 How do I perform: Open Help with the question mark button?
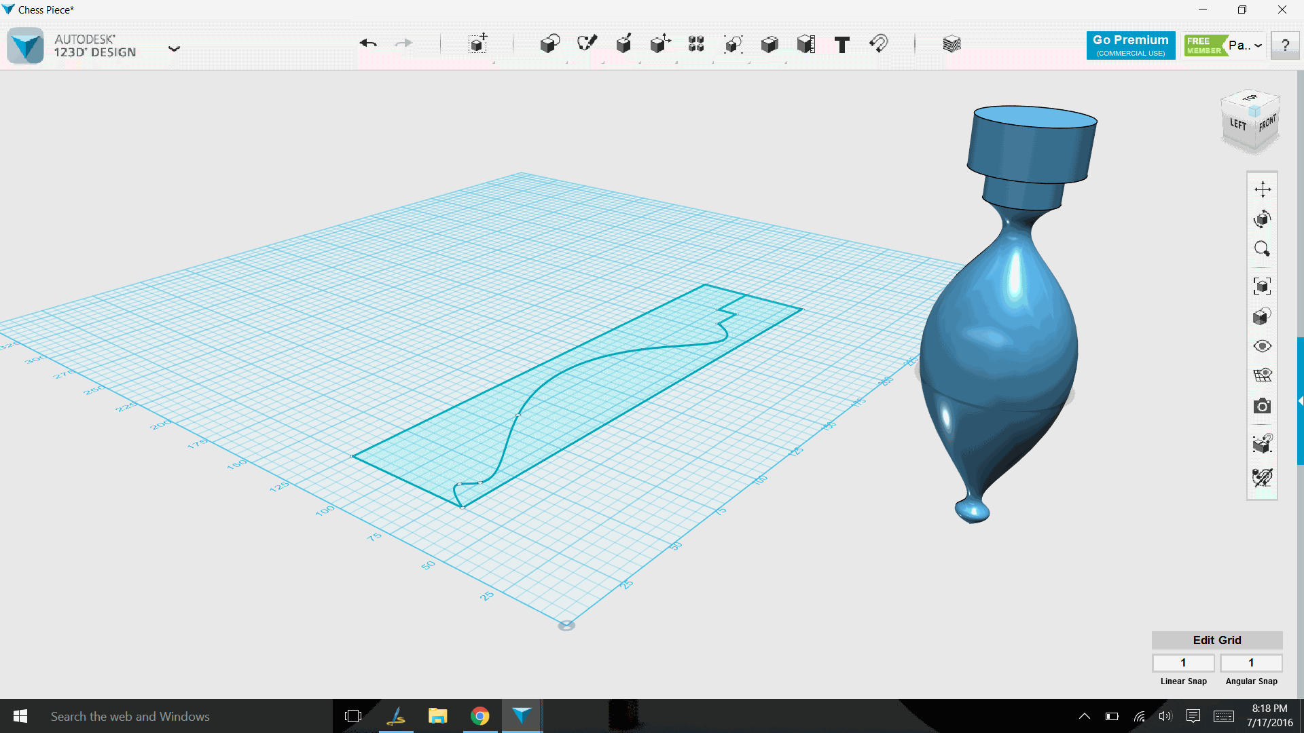(1286, 45)
